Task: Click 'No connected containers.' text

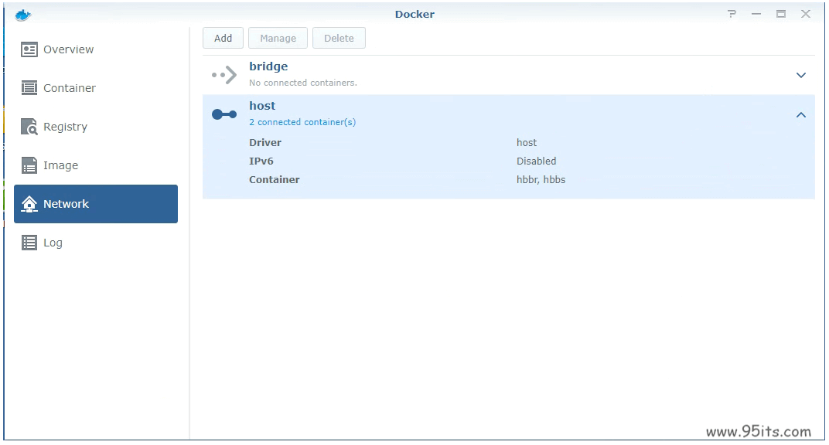Action: pyautogui.click(x=303, y=83)
